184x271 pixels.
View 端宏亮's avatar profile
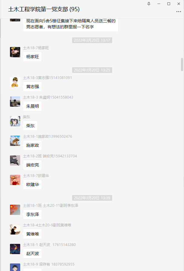15,160
